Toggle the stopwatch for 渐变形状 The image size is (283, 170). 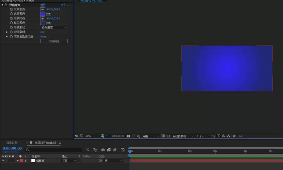(x=11, y=27)
